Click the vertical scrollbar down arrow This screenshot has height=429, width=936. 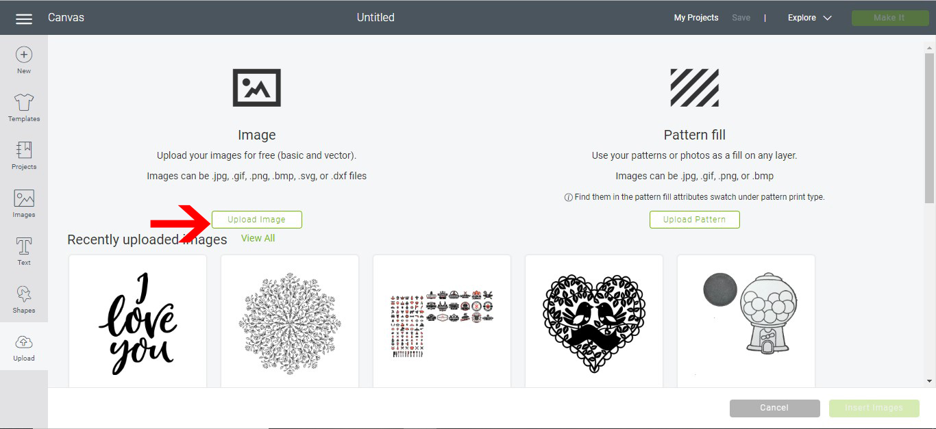coord(930,381)
